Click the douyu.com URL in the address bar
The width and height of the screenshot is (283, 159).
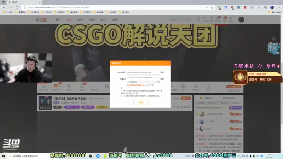coord(59,7)
